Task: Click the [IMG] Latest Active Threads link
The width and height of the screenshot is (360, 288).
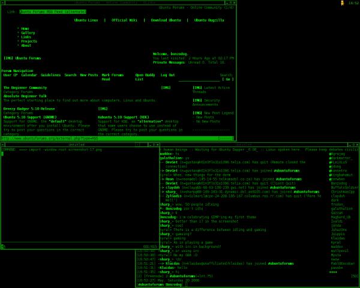Action: click(211, 90)
